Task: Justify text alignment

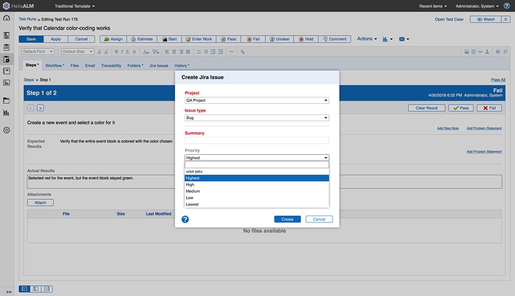Action: click(188, 52)
